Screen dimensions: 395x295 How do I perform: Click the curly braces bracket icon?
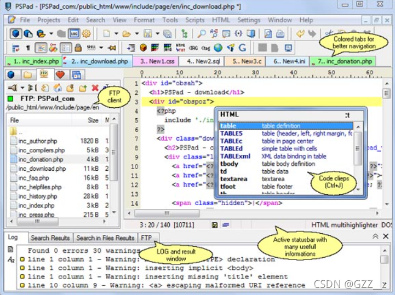pyautogui.click(x=238, y=33)
